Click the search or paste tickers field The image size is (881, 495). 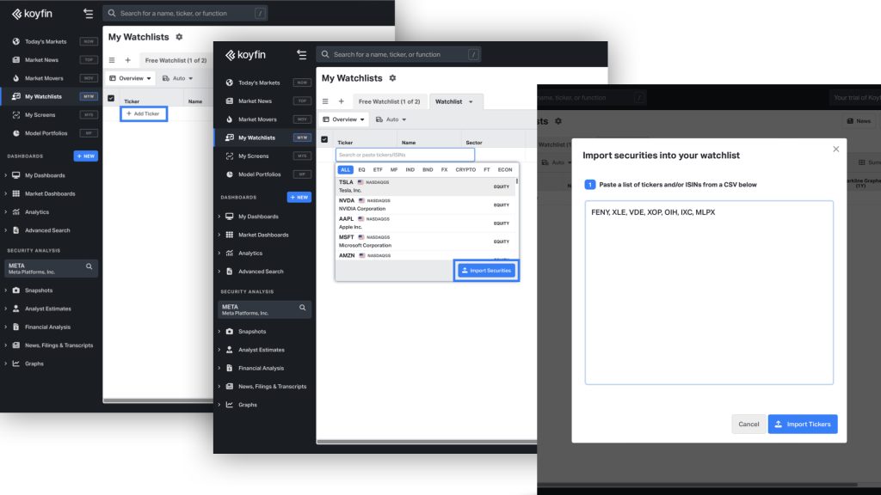(405, 155)
